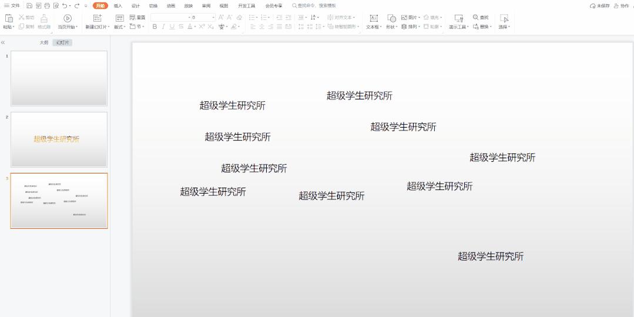Viewport: 634px width, 317px height.
Task: Click the Save icon in quick access bar
Action: click(x=29, y=6)
